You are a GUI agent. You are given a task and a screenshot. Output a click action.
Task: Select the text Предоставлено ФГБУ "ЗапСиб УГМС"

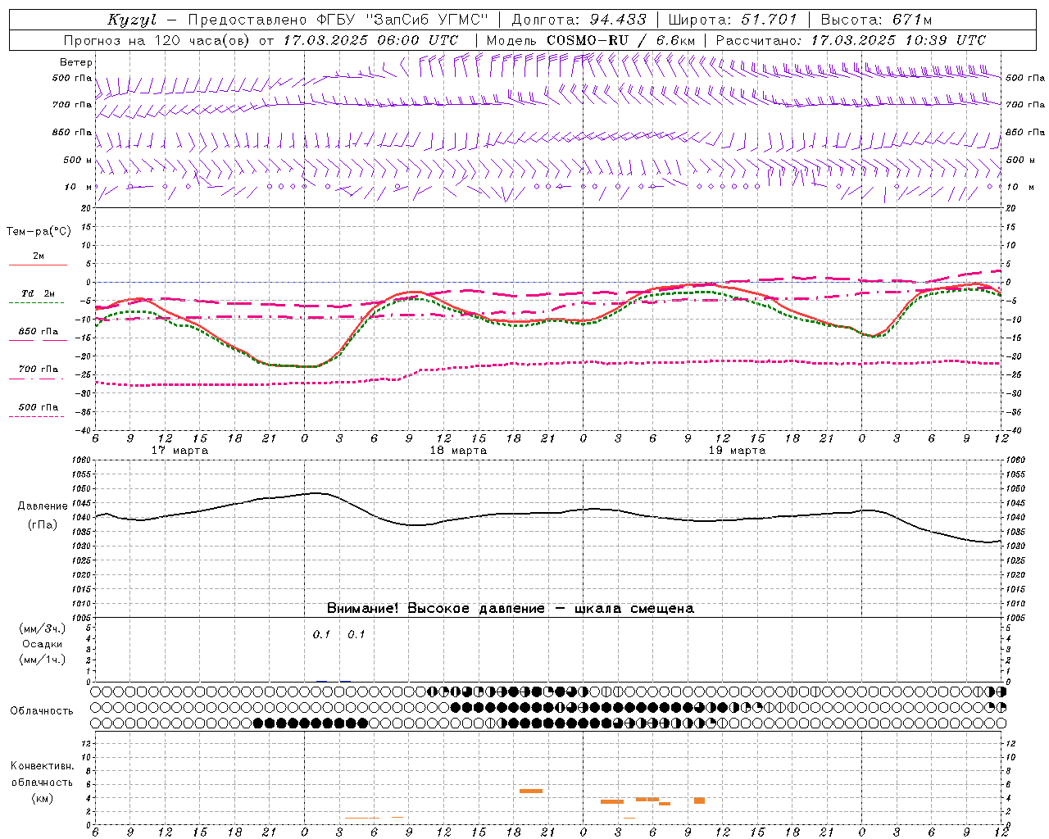tap(338, 20)
